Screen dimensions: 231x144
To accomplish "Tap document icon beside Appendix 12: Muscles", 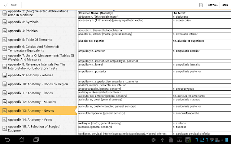I will point(5,102).
